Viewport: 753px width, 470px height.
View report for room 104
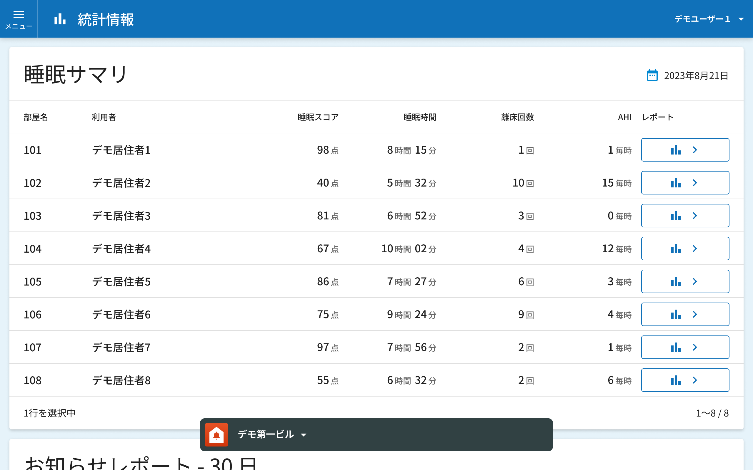[x=685, y=249]
